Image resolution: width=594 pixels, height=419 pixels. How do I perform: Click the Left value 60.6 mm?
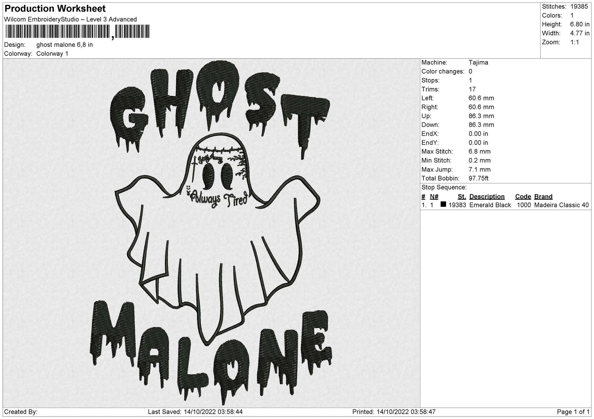(481, 98)
